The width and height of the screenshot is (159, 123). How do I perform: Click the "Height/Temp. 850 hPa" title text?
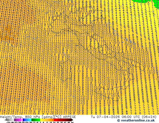click(x=20, y=117)
